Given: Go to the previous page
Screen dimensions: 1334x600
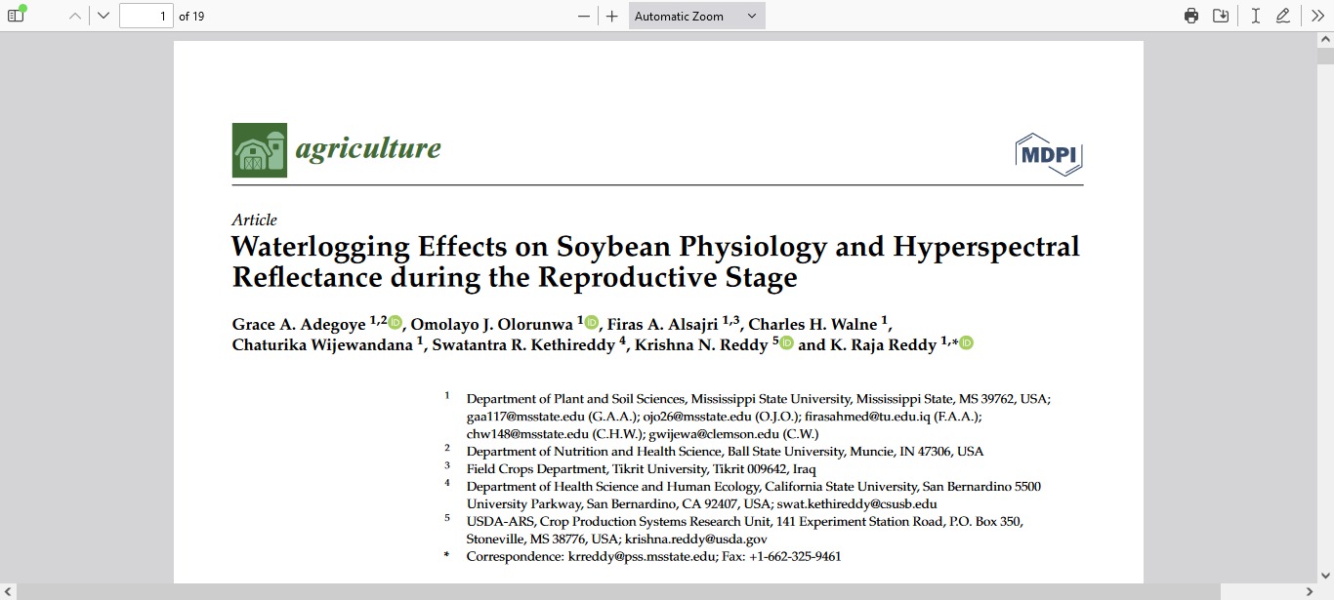Looking at the screenshot, I should click(75, 16).
